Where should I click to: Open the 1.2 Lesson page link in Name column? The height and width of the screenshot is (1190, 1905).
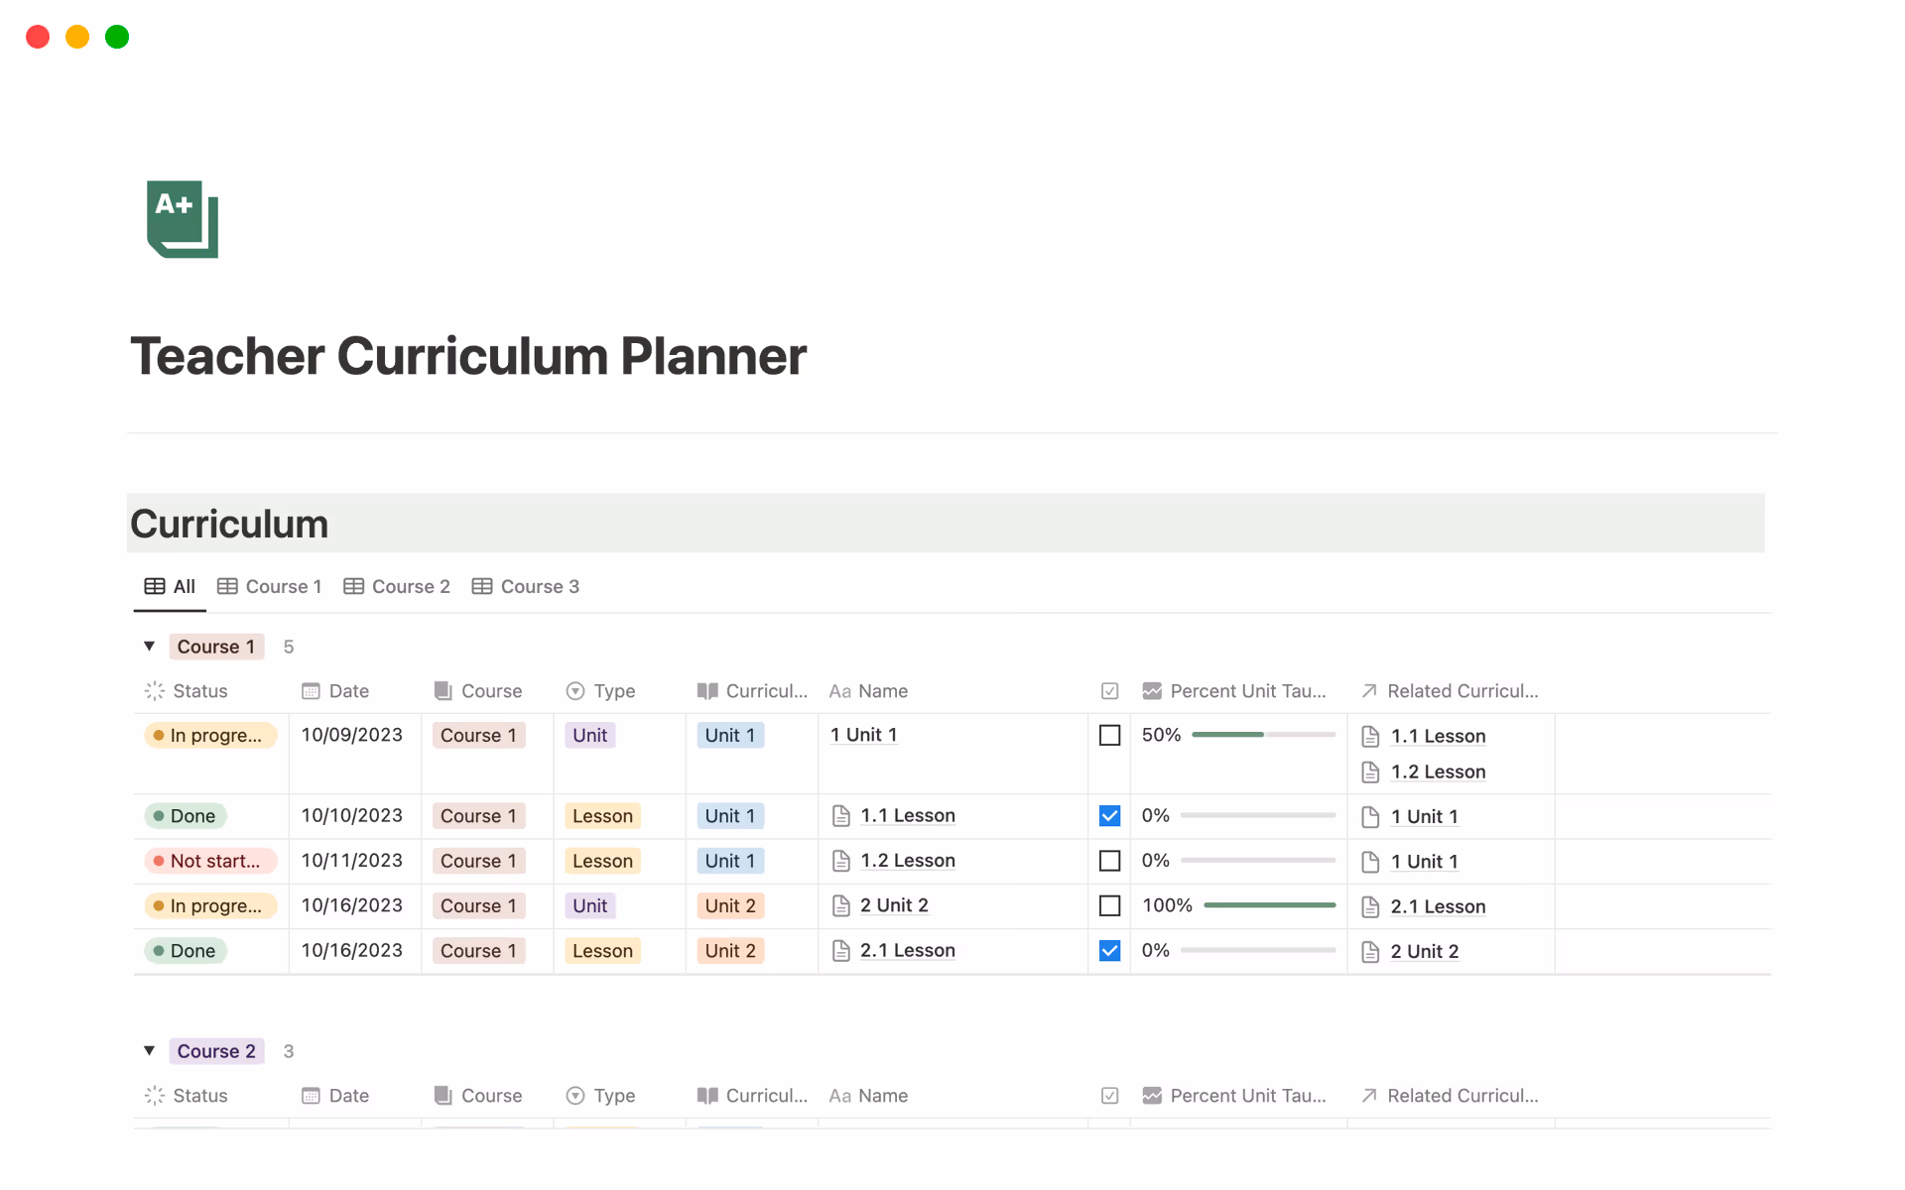pyautogui.click(x=907, y=861)
